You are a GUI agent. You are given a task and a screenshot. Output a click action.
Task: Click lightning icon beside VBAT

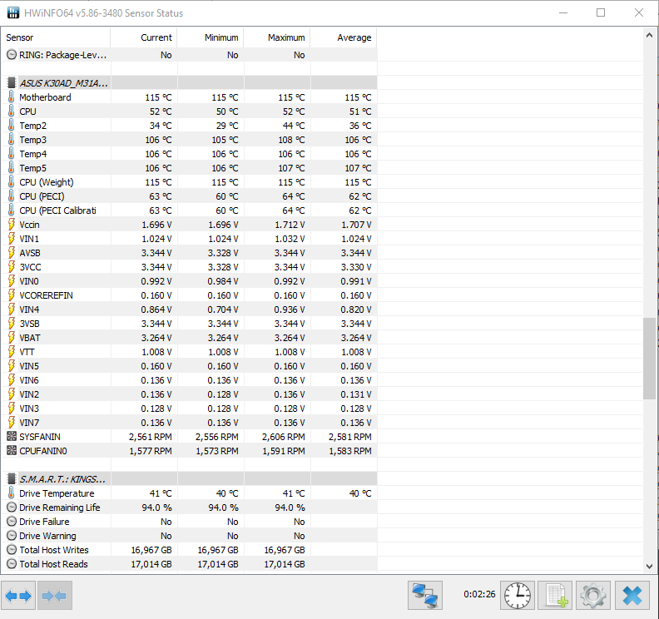click(12, 338)
